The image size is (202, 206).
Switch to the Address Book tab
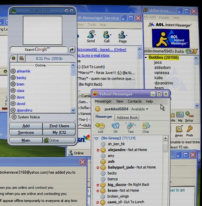click(x=127, y=117)
